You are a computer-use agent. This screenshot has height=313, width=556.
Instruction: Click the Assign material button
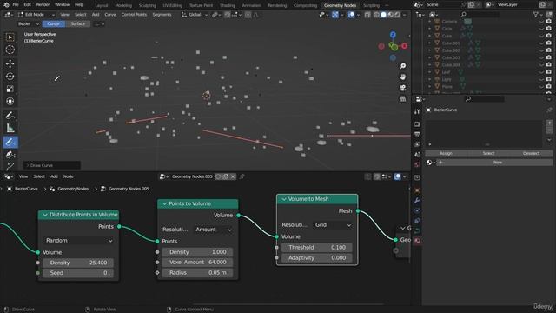(446, 153)
